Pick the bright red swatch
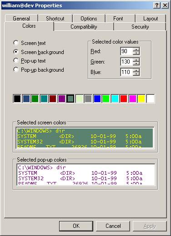The height and width of the screenshot is (236, 171). coord(124,98)
